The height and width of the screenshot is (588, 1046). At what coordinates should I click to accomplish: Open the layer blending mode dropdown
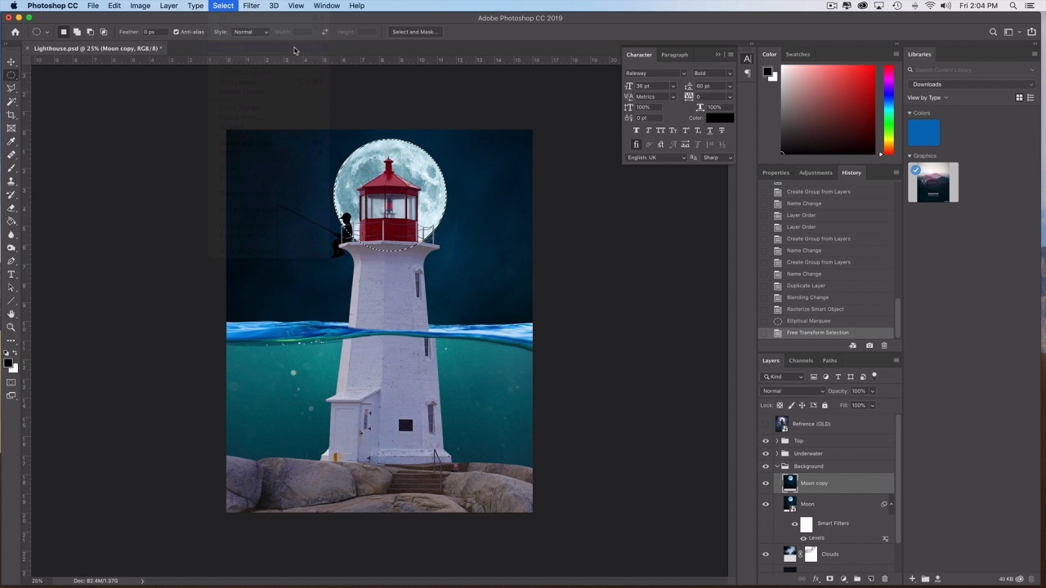point(793,391)
